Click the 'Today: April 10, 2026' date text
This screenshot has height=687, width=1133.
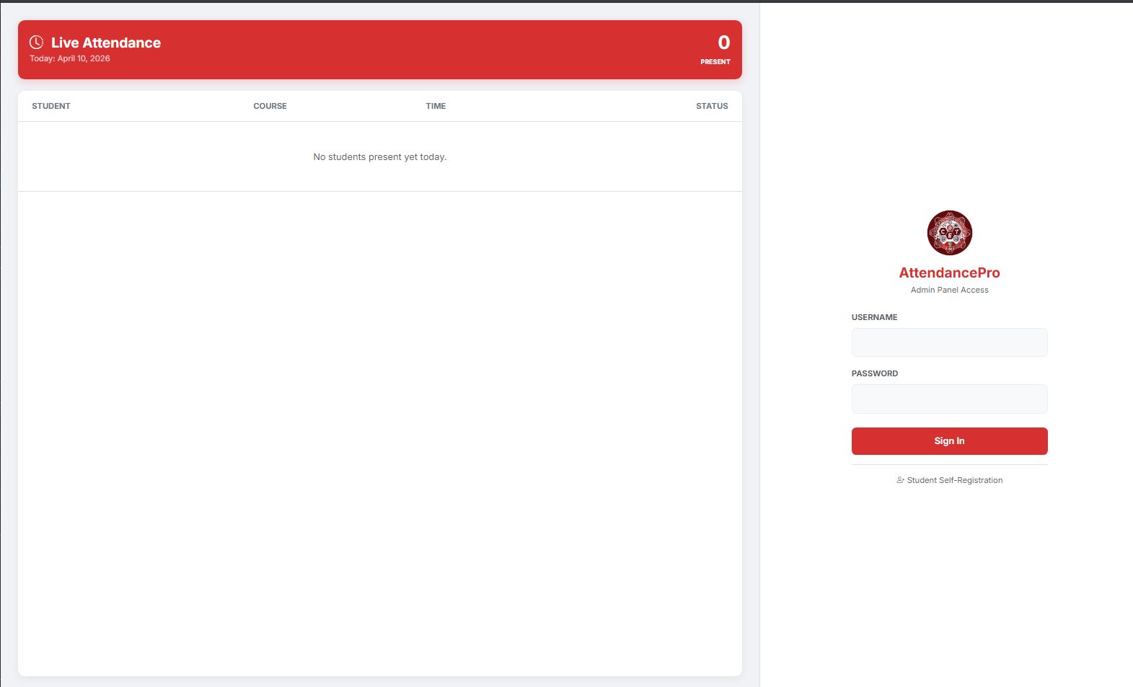pyautogui.click(x=70, y=58)
